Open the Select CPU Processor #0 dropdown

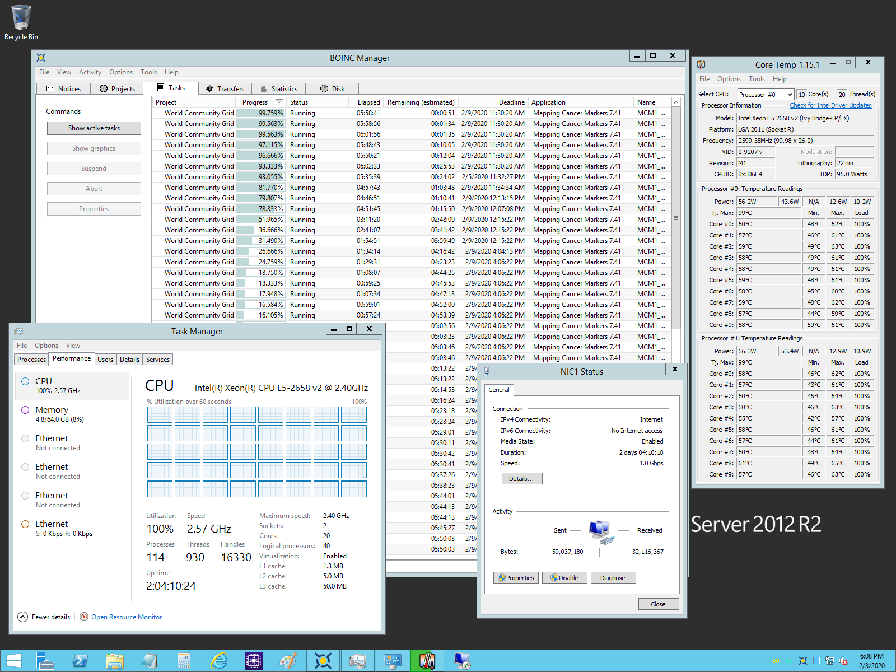766,94
